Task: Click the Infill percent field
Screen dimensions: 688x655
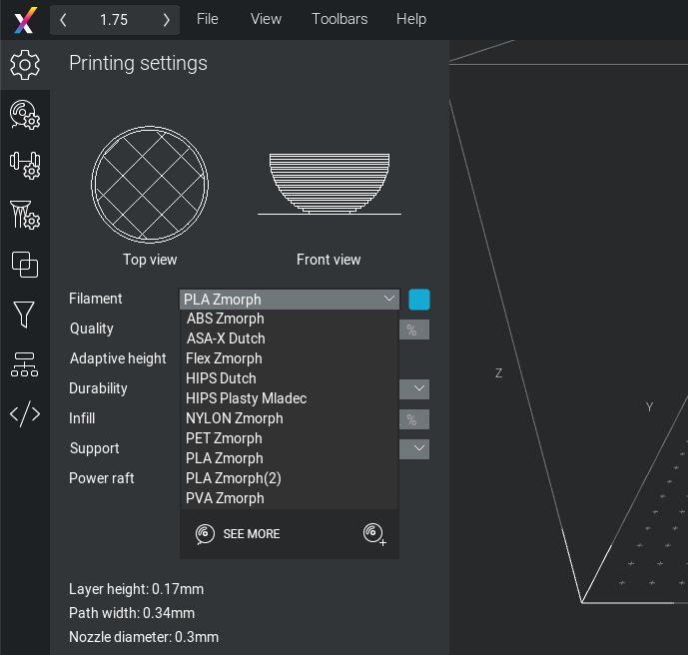Action: tap(414, 419)
